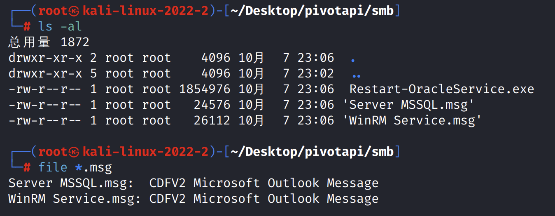555x216 pixels.
Task: Click the 23:02 timestamp in the listing
Action: tap(315, 73)
